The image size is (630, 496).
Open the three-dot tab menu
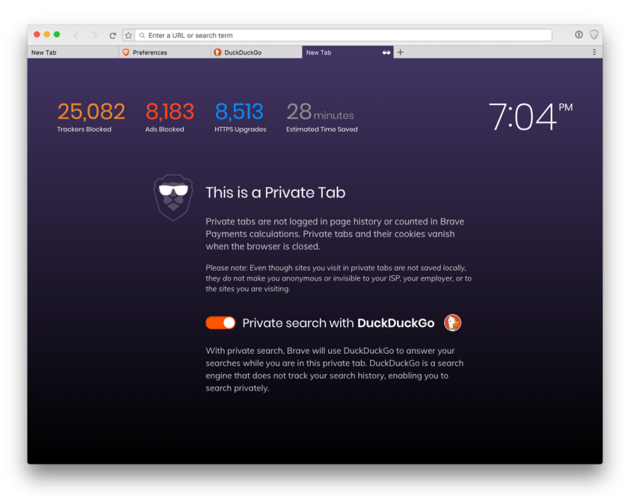tap(594, 52)
